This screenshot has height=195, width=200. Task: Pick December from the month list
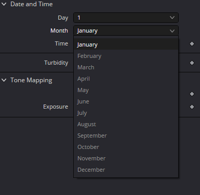tap(126, 170)
